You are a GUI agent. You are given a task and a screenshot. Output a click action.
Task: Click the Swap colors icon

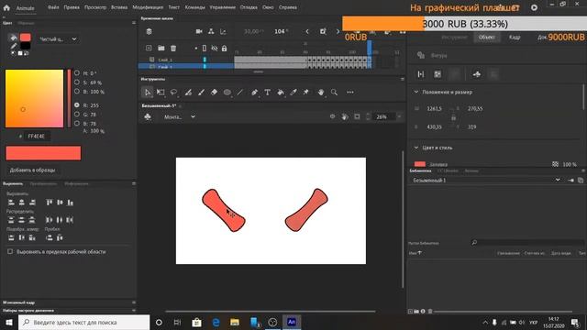[27, 53]
